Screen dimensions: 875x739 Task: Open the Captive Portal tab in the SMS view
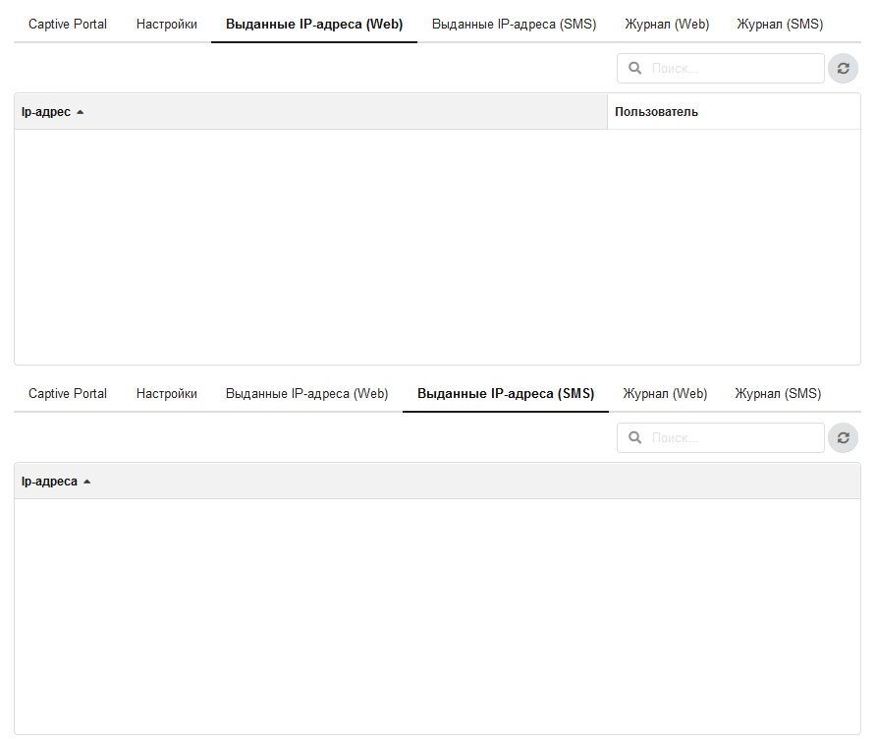68,394
